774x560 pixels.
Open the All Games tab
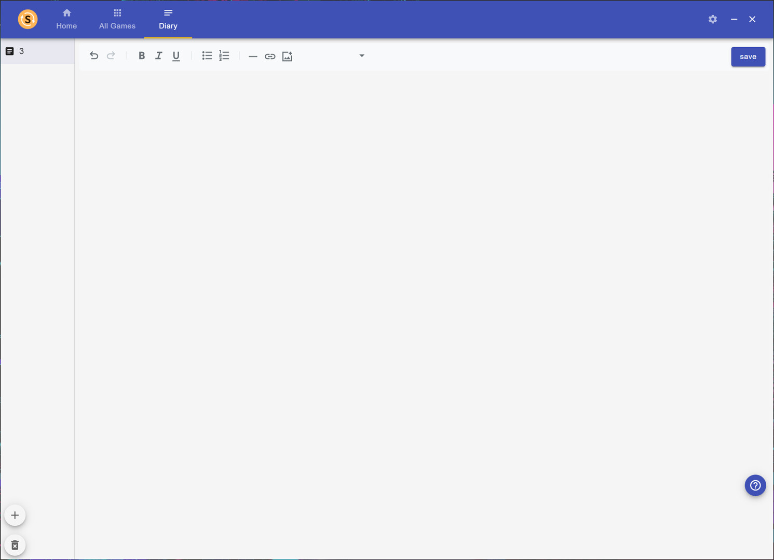click(117, 19)
